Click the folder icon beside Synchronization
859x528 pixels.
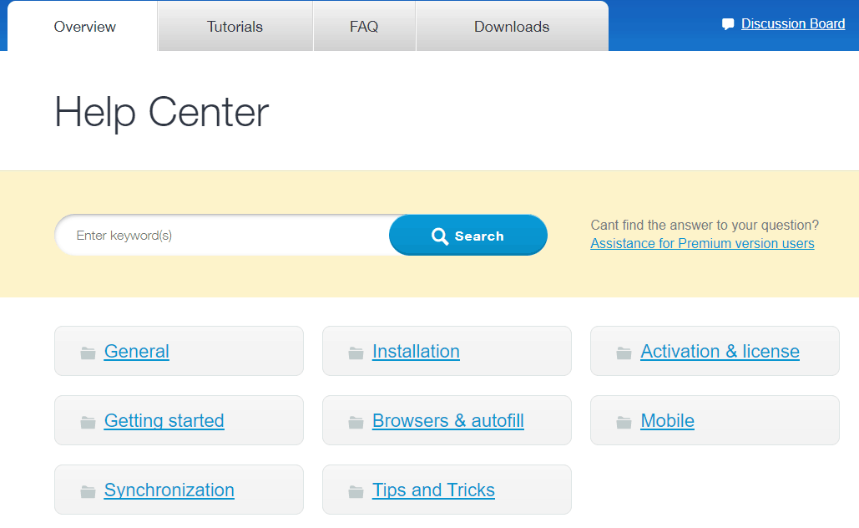click(88, 490)
